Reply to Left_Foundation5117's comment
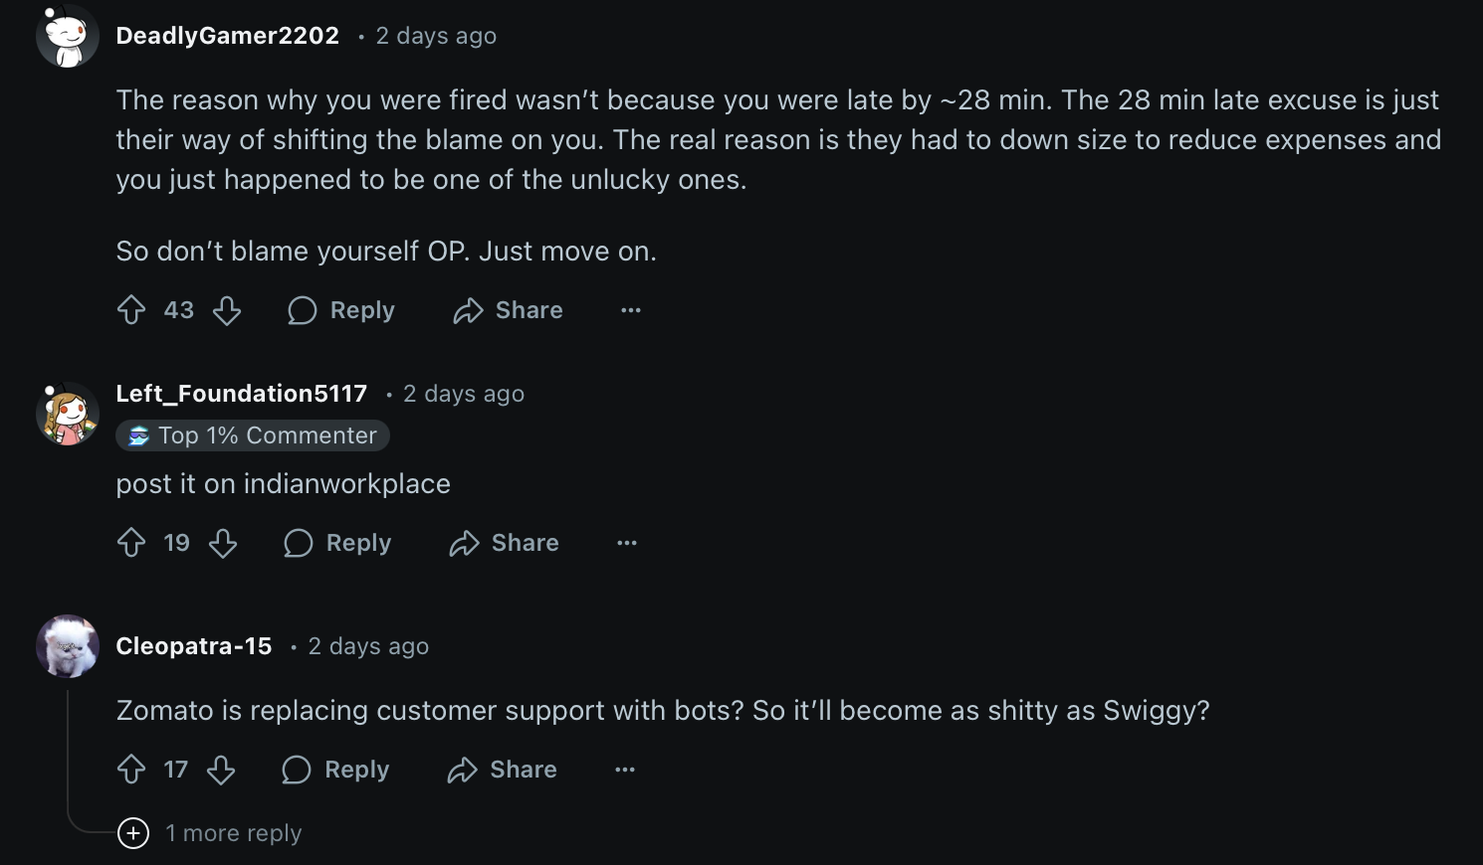Viewport: 1483px width, 865px height. (x=337, y=543)
